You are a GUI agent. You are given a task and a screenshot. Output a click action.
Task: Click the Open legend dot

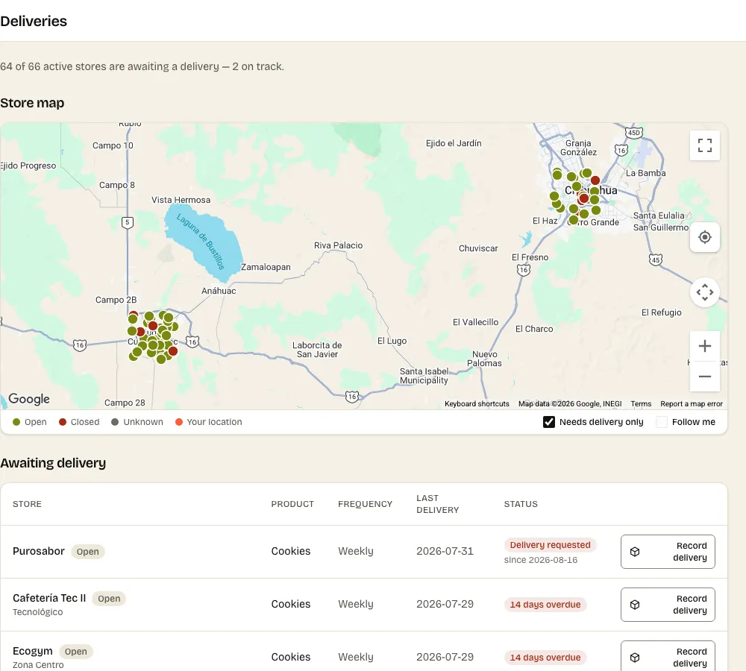click(16, 422)
